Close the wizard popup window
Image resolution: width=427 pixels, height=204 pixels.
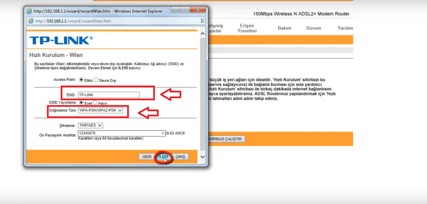[x=197, y=11]
